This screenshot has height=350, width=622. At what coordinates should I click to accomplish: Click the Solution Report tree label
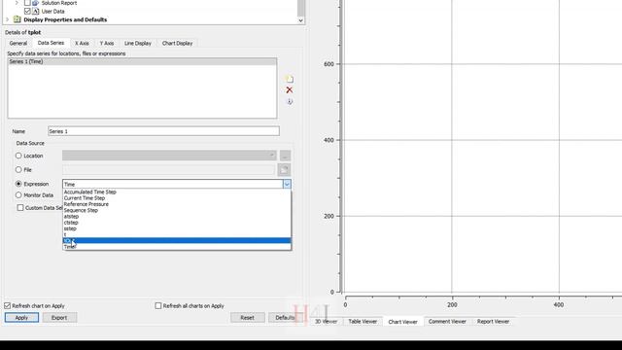click(x=59, y=3)
